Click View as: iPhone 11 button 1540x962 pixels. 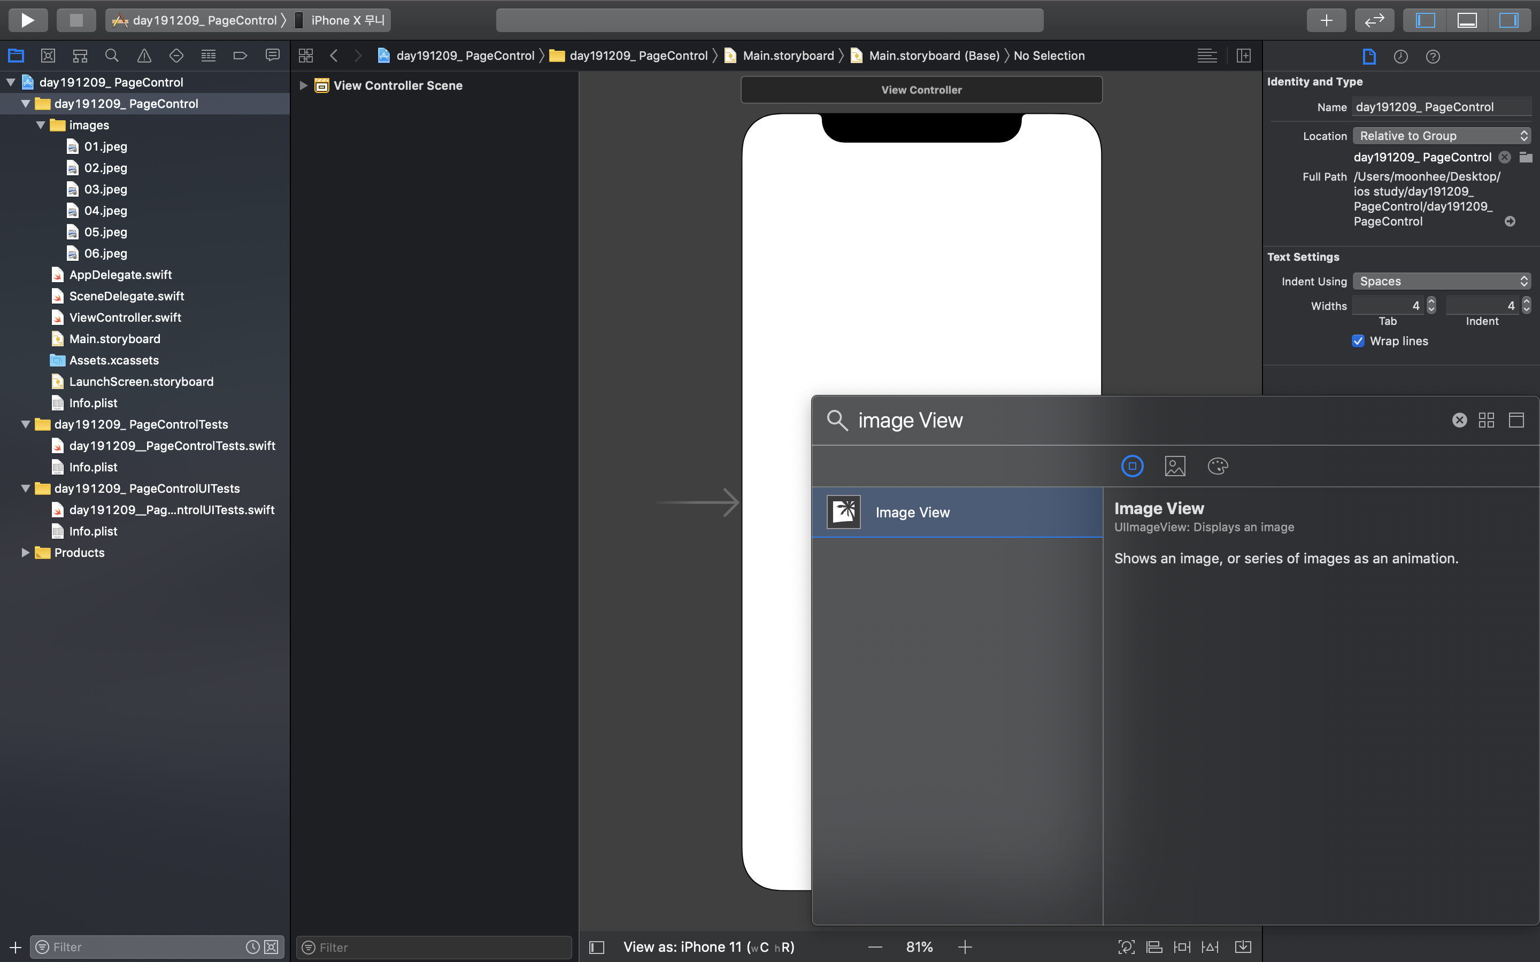[x=709, y=947]
